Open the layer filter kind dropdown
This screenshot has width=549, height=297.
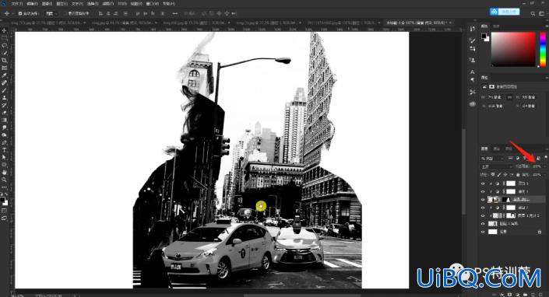coord(492,159)
